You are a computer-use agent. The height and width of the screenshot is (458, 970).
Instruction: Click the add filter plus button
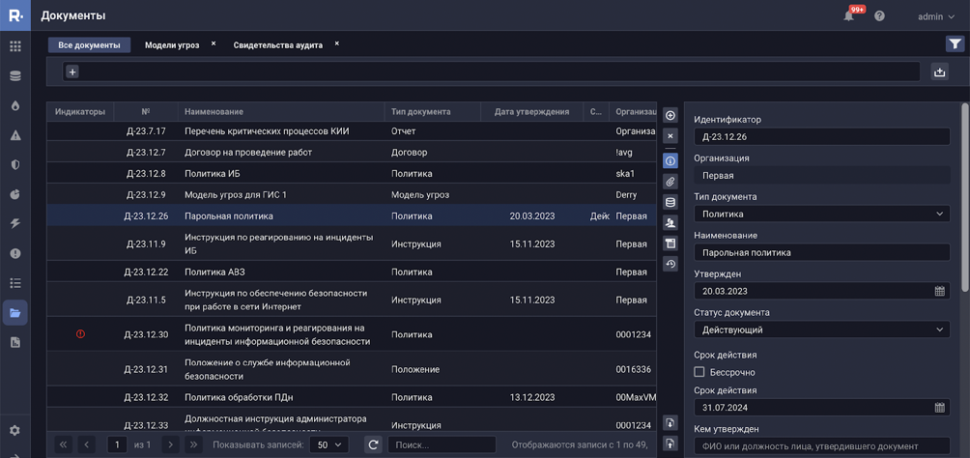point(72,72)
